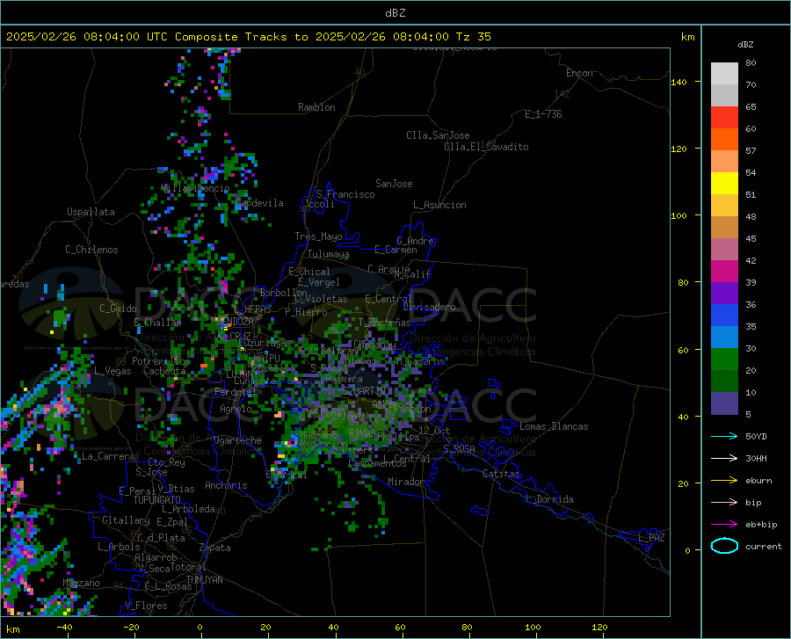
Task: Click the Tres_Mayo label
Action: pyautogui.click(x=318, y=236)
